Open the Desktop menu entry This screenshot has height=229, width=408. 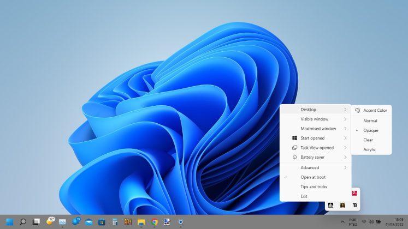click(x=315, y=110)
